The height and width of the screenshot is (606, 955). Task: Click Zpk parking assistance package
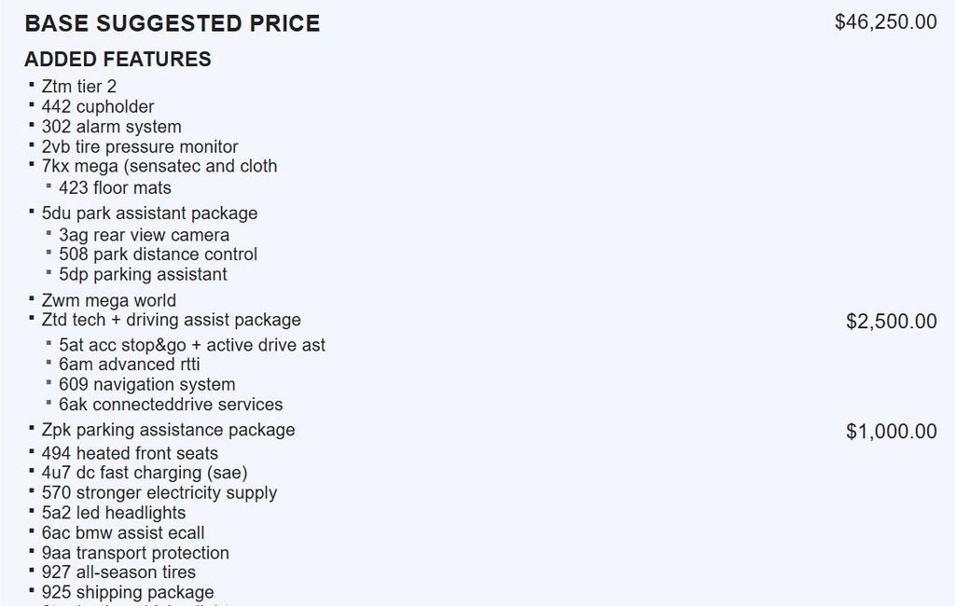tap(168, 430)
